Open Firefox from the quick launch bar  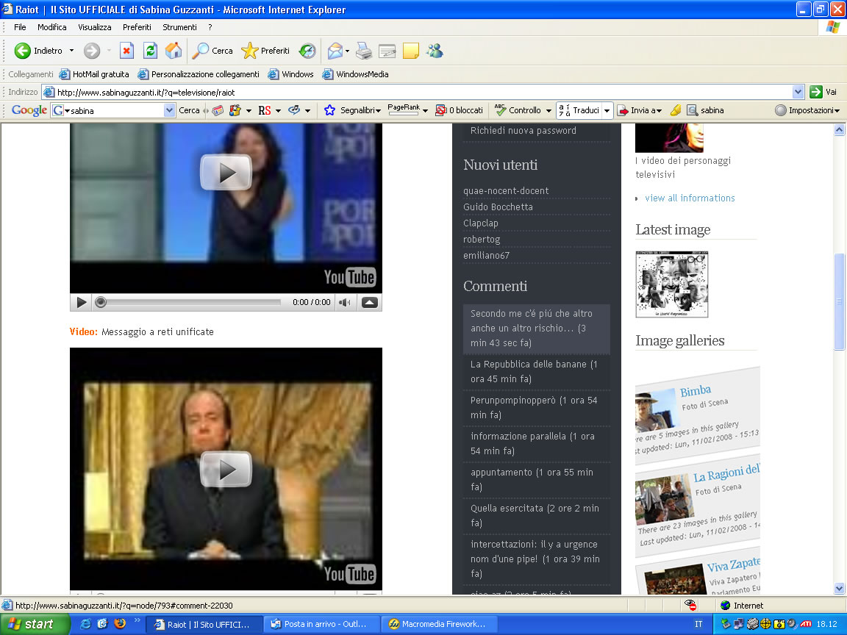point(120,624)
